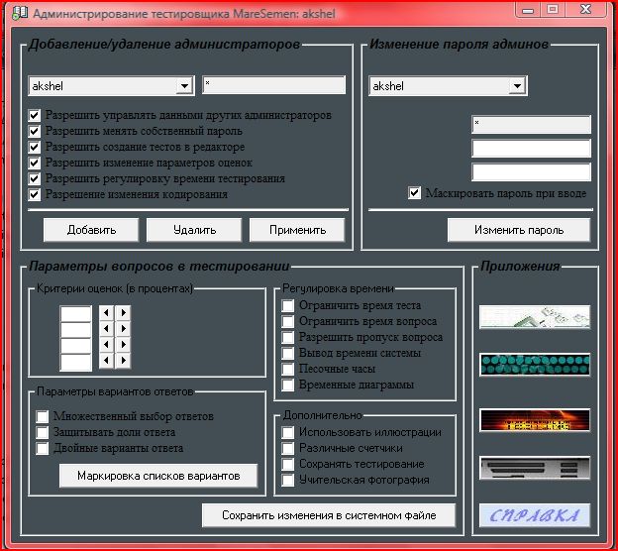Enable Ограничить время теста checkbox

click(x=288, y=306)
